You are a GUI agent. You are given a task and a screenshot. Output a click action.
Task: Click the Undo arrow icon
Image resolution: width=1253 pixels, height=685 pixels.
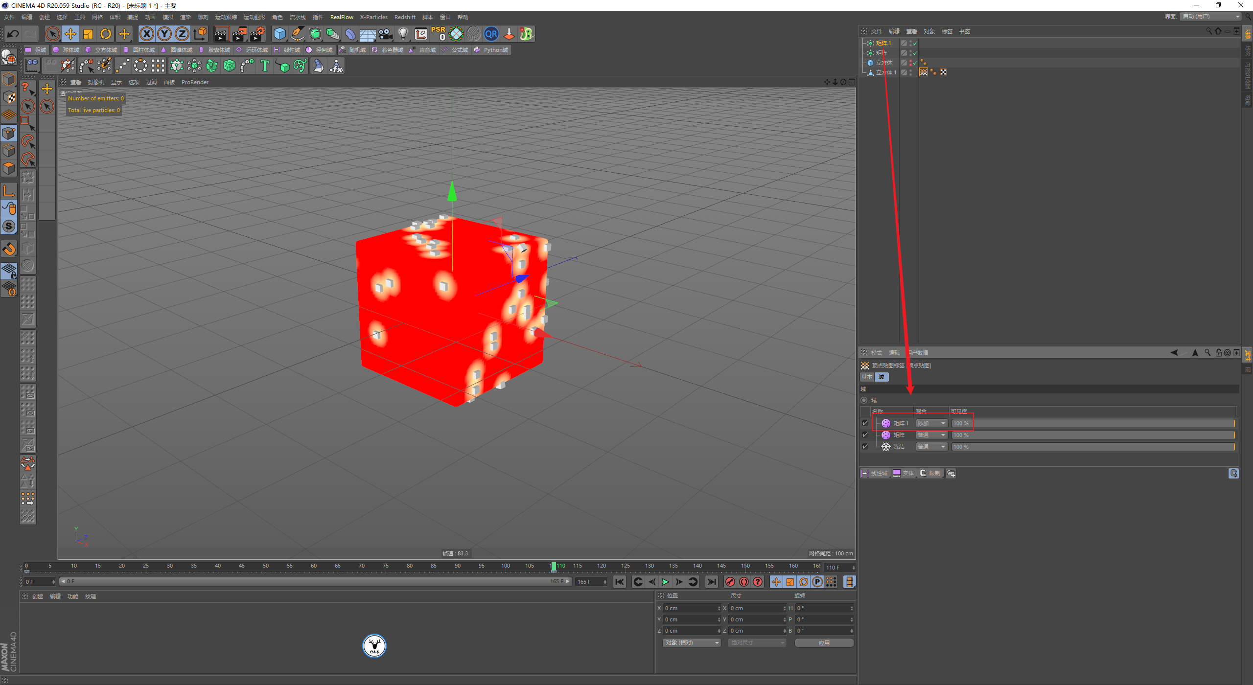coord(13,34)
